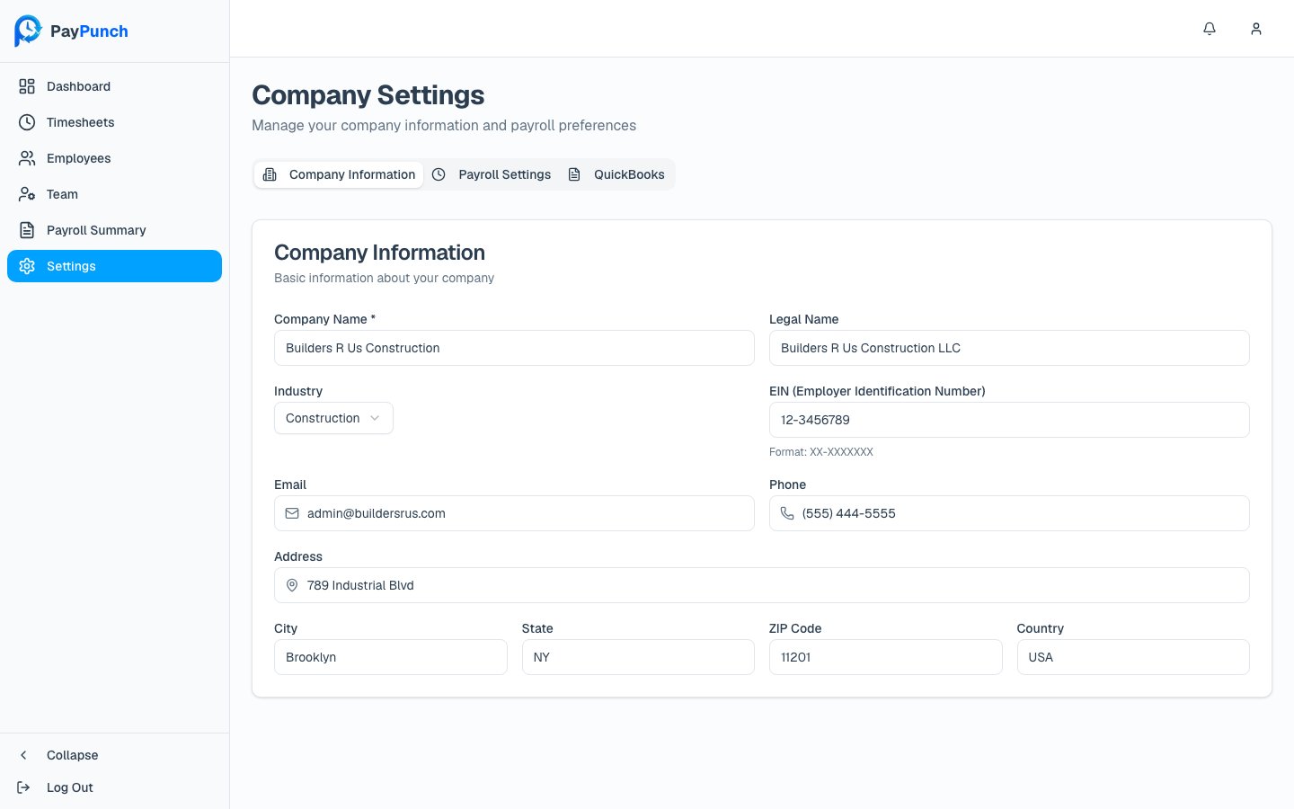This screenshot has width=1294, height=809.
Task: Click the 'Industry' field label
Action: (x=298, y=391)
